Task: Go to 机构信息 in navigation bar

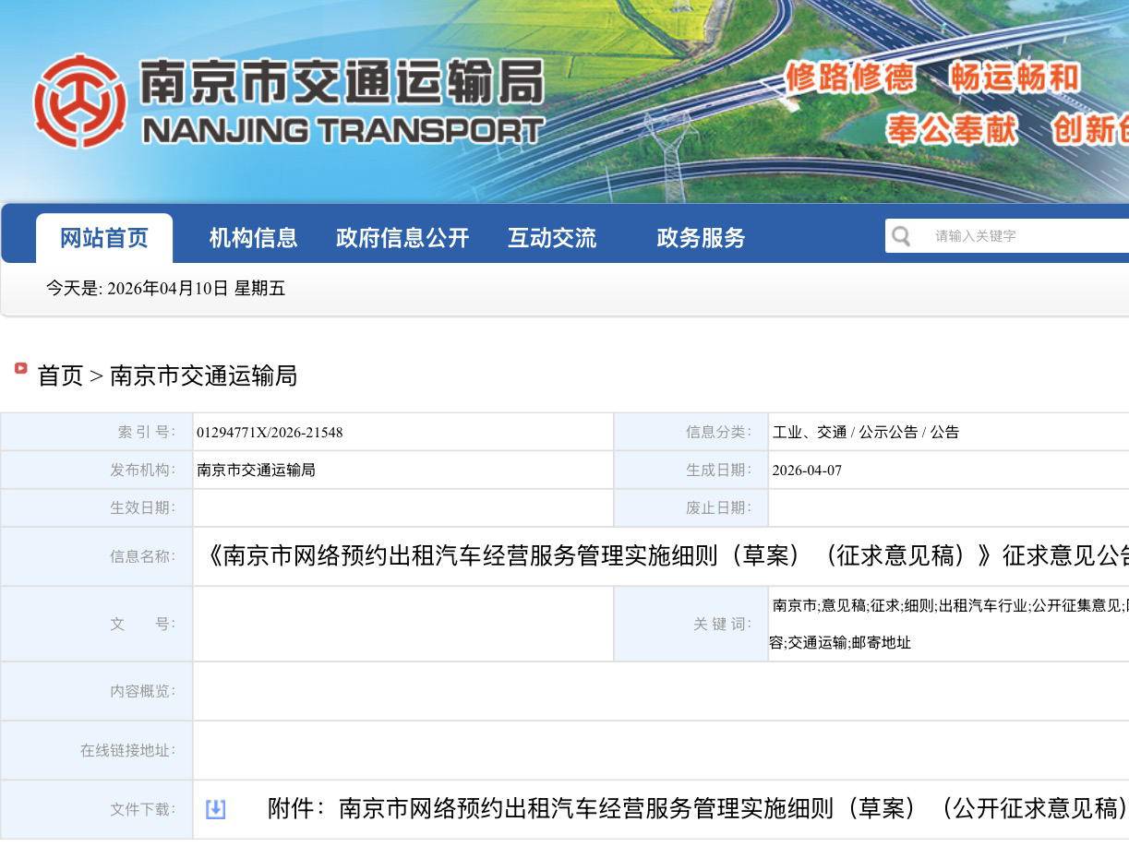Action: click(x=253, y=238)
